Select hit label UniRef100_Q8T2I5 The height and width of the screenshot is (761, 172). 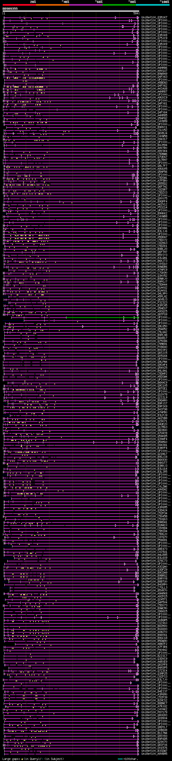click(154, 353)
